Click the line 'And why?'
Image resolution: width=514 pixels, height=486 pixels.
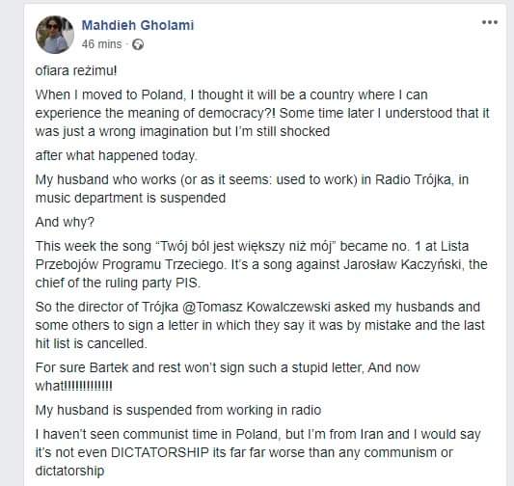click(x=65, y=222)
